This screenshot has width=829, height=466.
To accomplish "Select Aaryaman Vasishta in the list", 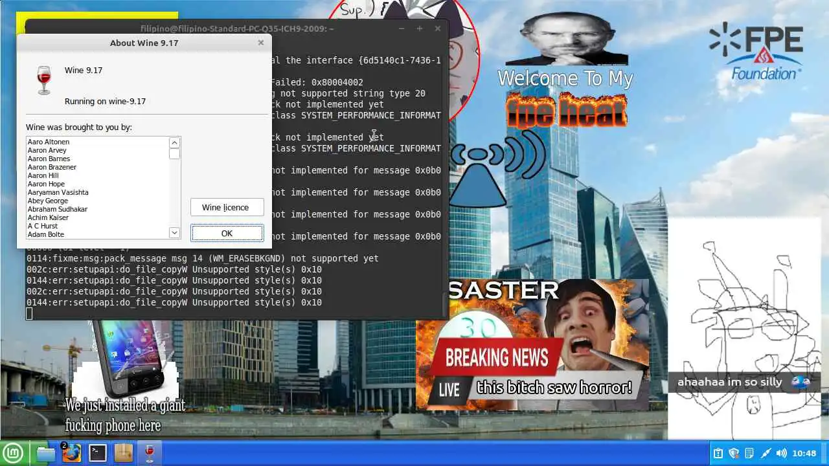I will (x=98, y=192).
